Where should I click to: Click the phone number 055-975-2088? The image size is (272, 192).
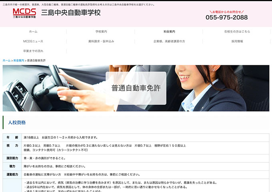point(226,17)
